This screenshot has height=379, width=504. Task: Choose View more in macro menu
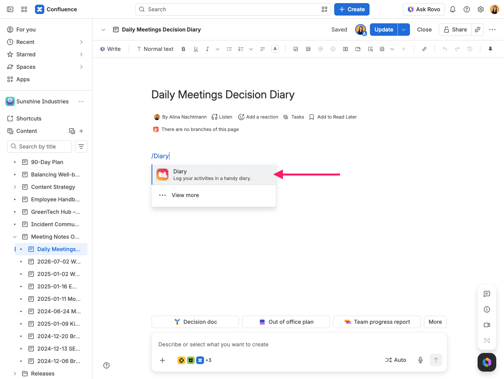[x=214, y=195]
